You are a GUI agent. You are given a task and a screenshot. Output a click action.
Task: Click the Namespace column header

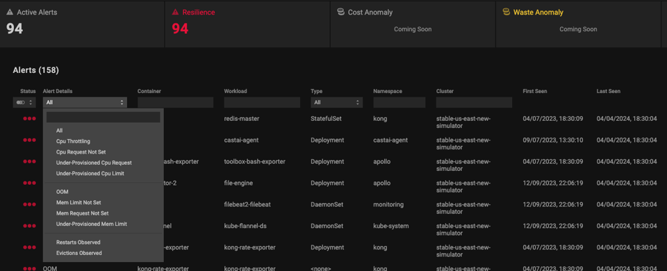(388, 91)
